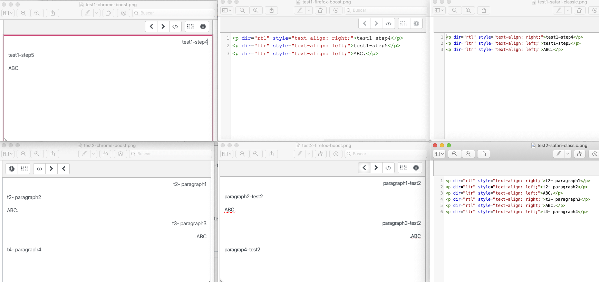Viewport: 599px width, 282px height.
Task: Toggle markup pen in test1-chrome-boost.png toolbar
Action: click(x=88, y=13)
